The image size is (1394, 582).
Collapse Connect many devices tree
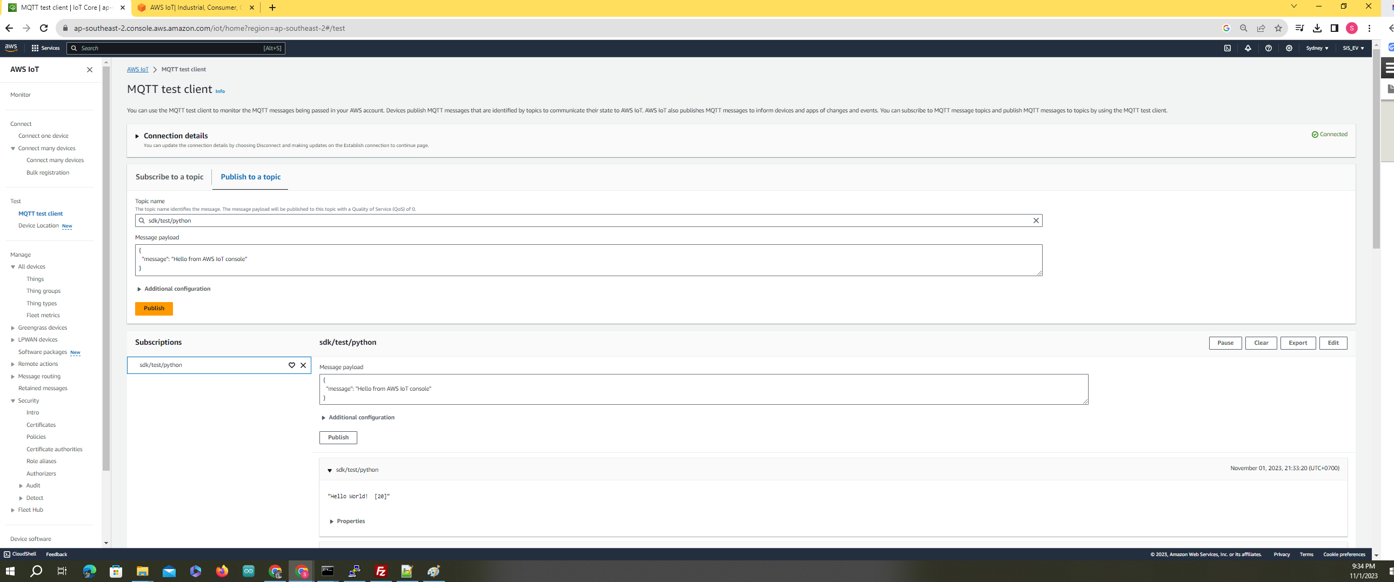click(13, 149)
